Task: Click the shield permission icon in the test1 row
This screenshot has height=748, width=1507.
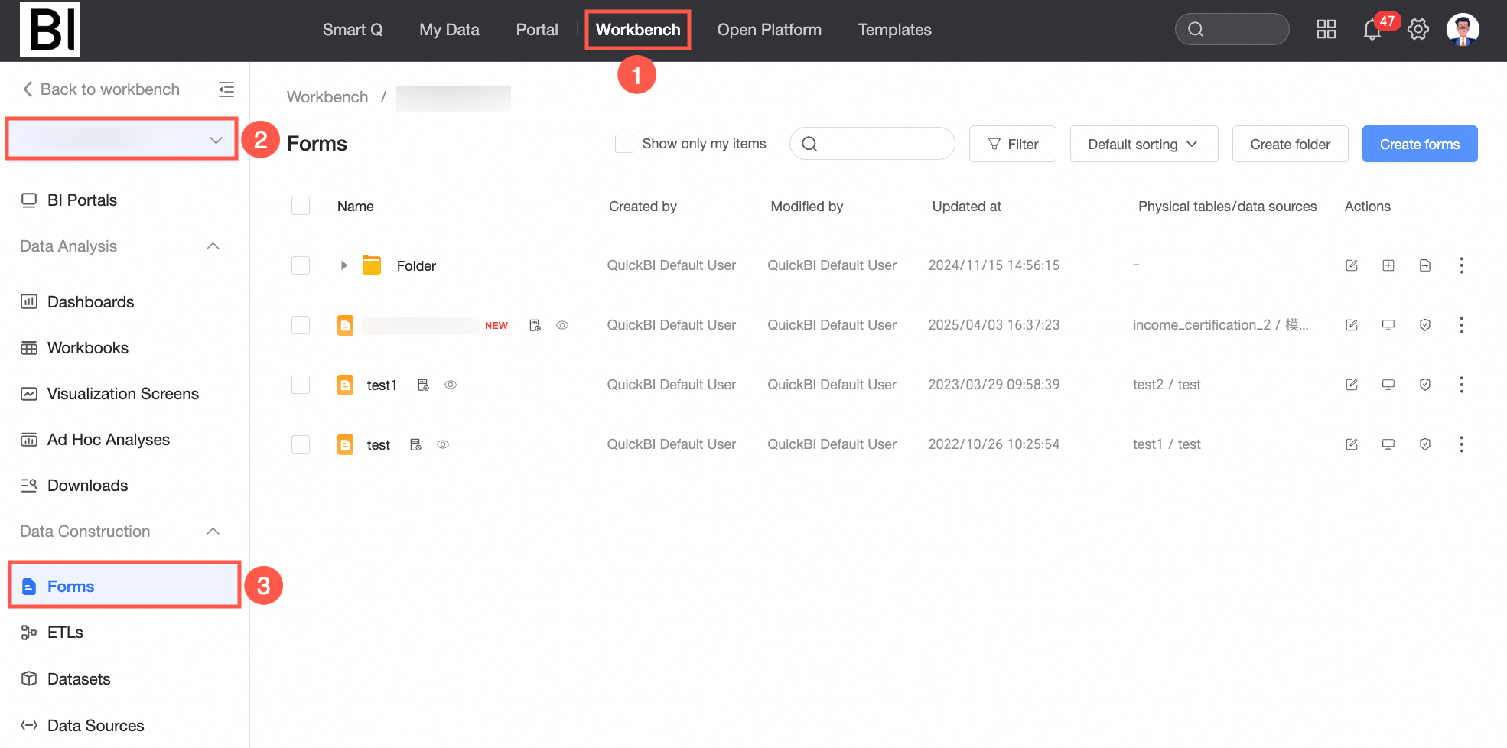Action: pyautogui.click(x=1425, y=385)
